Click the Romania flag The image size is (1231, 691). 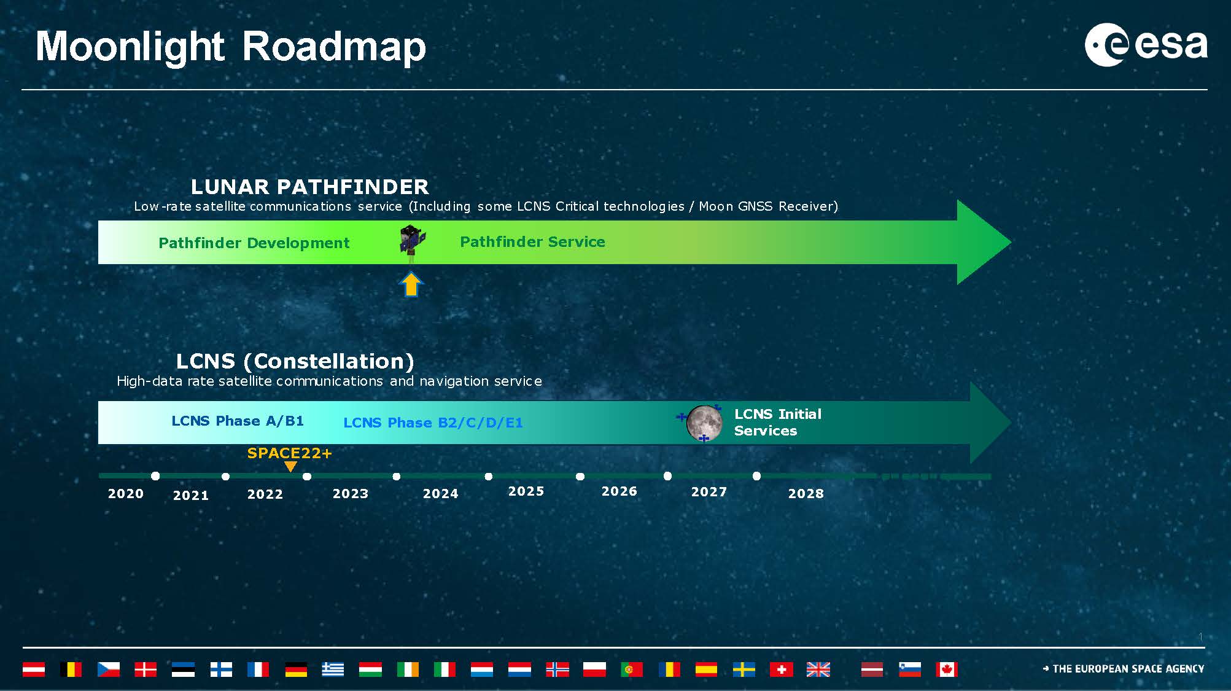(669, 670)
